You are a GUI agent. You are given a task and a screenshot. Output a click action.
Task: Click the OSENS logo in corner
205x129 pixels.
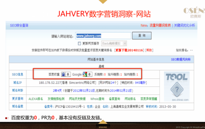point(194,13)
